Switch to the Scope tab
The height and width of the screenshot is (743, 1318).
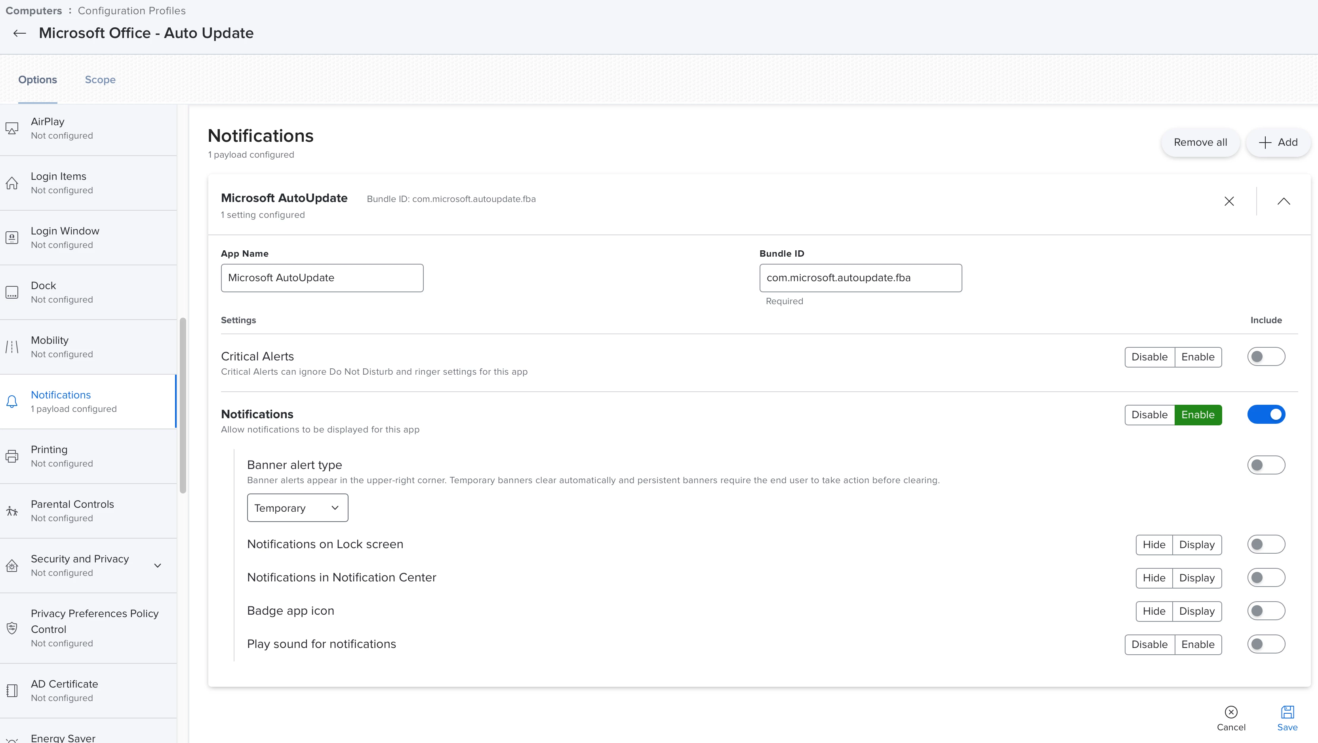(100, 80)
